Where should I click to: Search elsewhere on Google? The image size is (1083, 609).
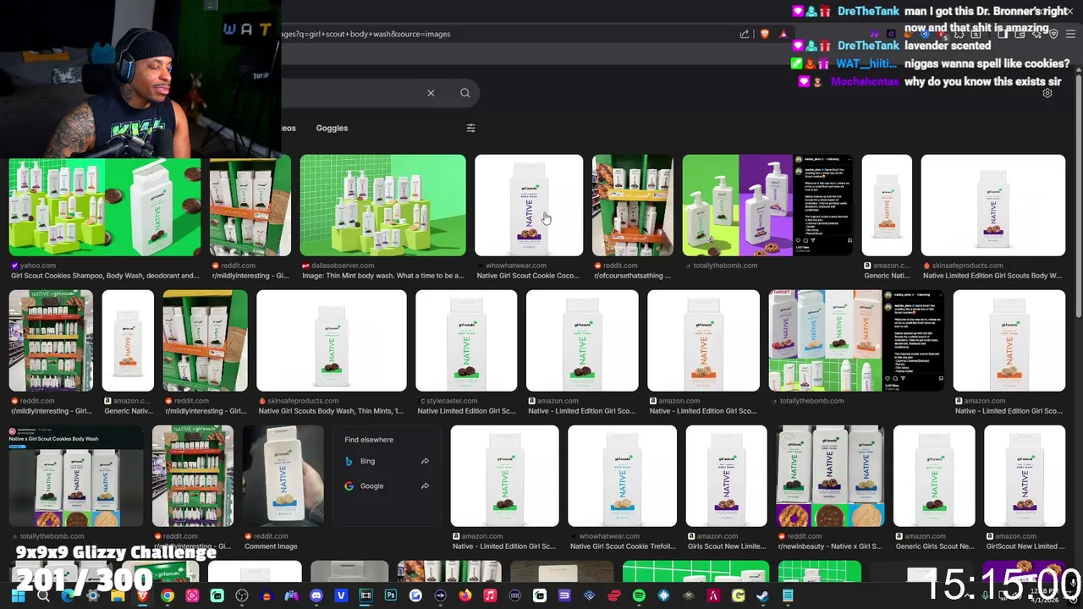pos(371,486)
